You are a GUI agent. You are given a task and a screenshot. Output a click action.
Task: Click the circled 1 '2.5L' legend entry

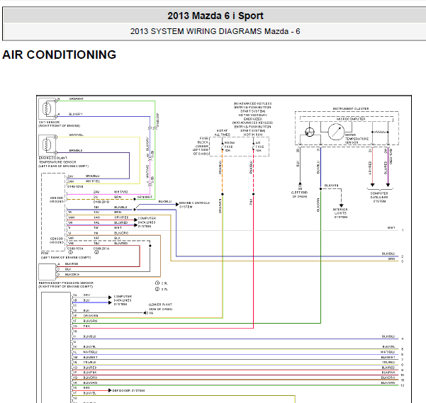pos(162,283)
